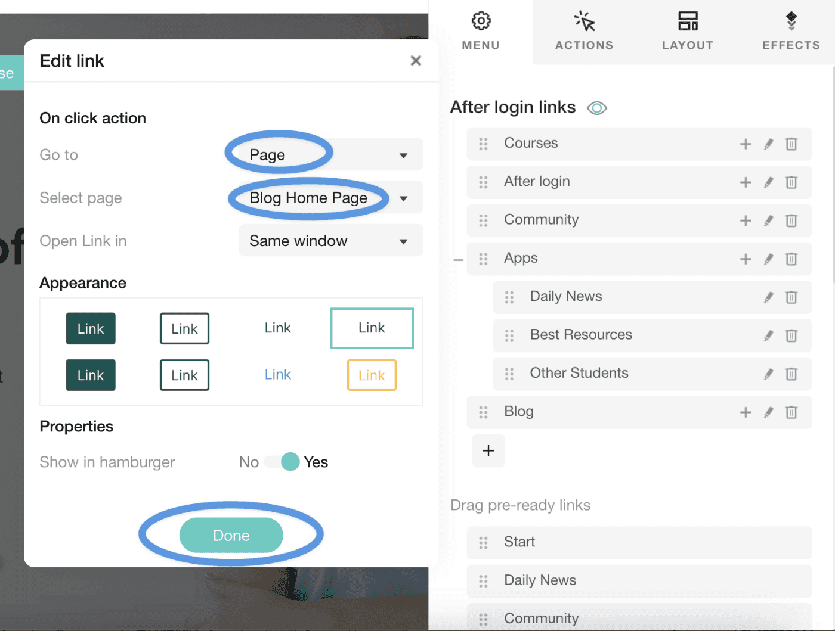
Task: Click the drag handle of Blog link
Action: point(483,412)
